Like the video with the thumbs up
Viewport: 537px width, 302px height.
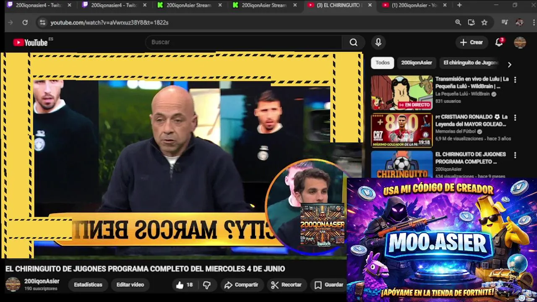pos(184,285)
